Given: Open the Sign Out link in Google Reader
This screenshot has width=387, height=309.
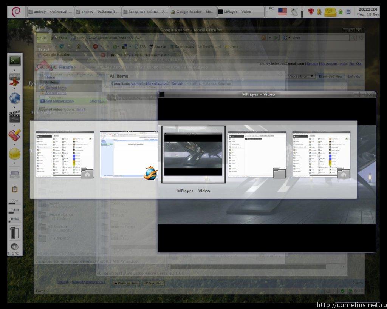Looking at the screenshot, I should [355, 64].
